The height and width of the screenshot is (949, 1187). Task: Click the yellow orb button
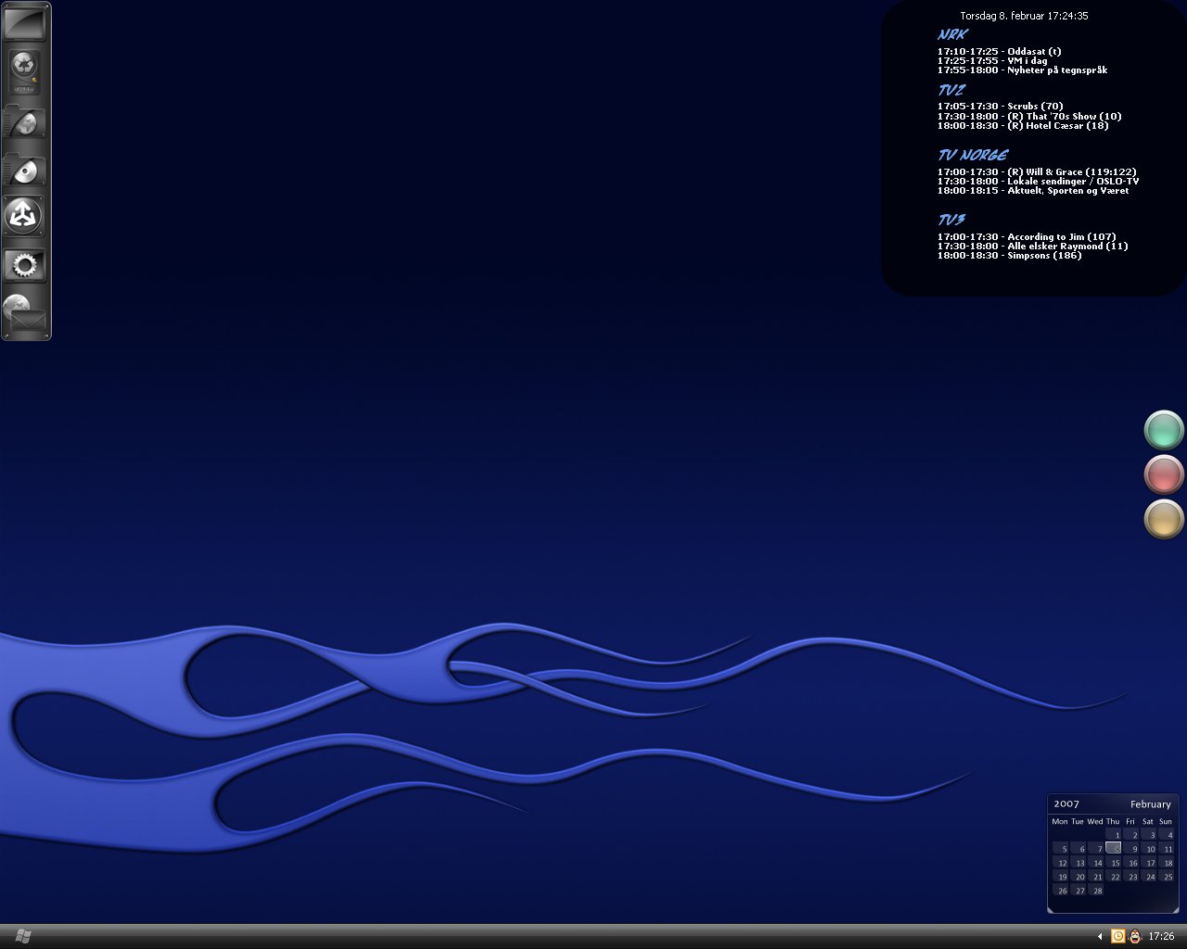1164,519
